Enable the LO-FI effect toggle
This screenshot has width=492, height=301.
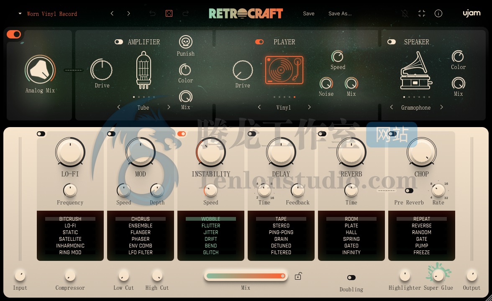point(41,134)
